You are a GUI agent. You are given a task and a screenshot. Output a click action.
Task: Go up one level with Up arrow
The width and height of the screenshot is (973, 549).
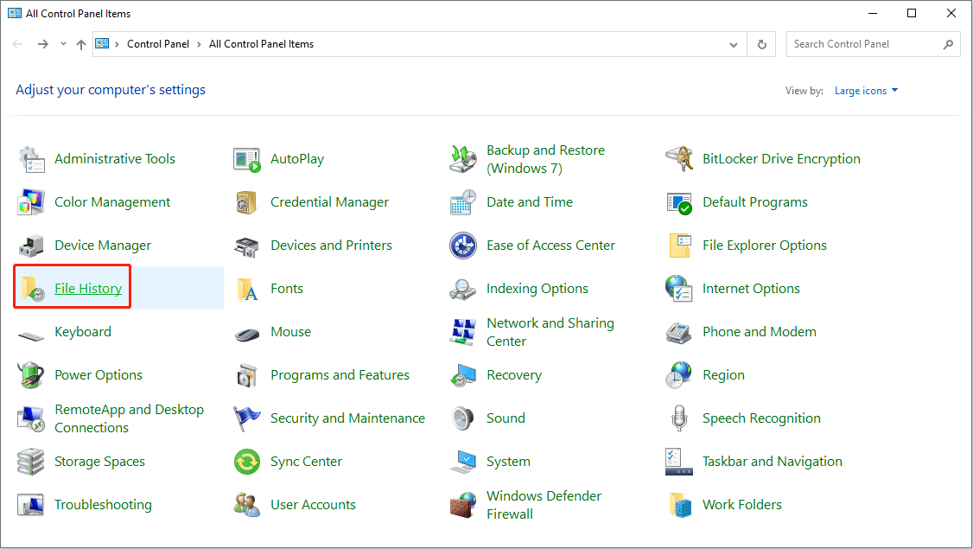tap(81, 44)
